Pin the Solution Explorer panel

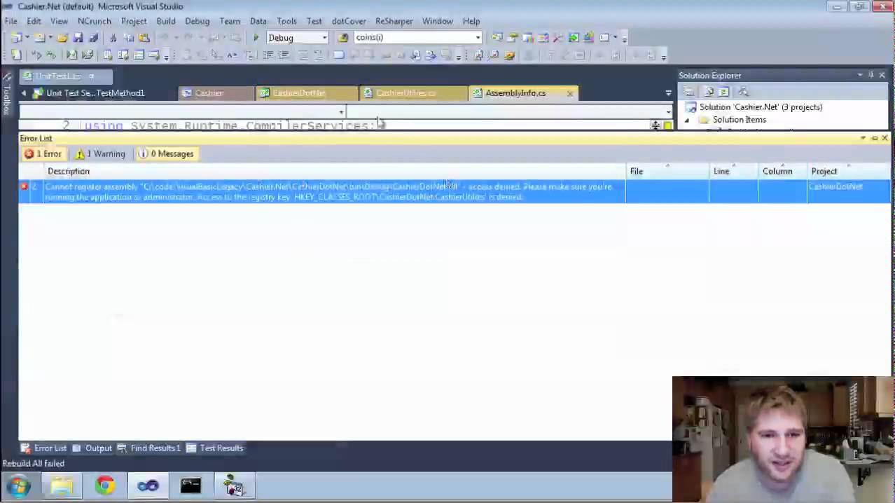(871, 75)
